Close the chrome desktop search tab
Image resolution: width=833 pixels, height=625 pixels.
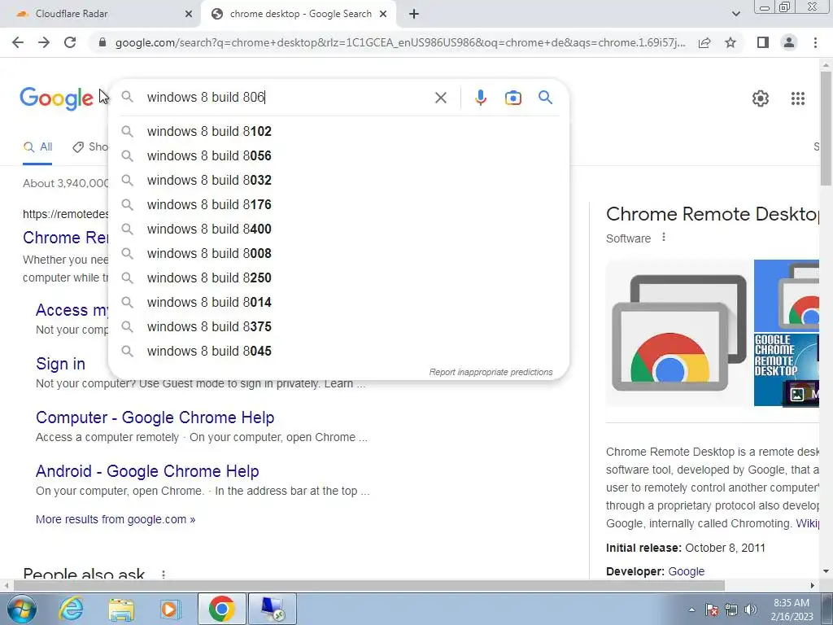[383, 15]
